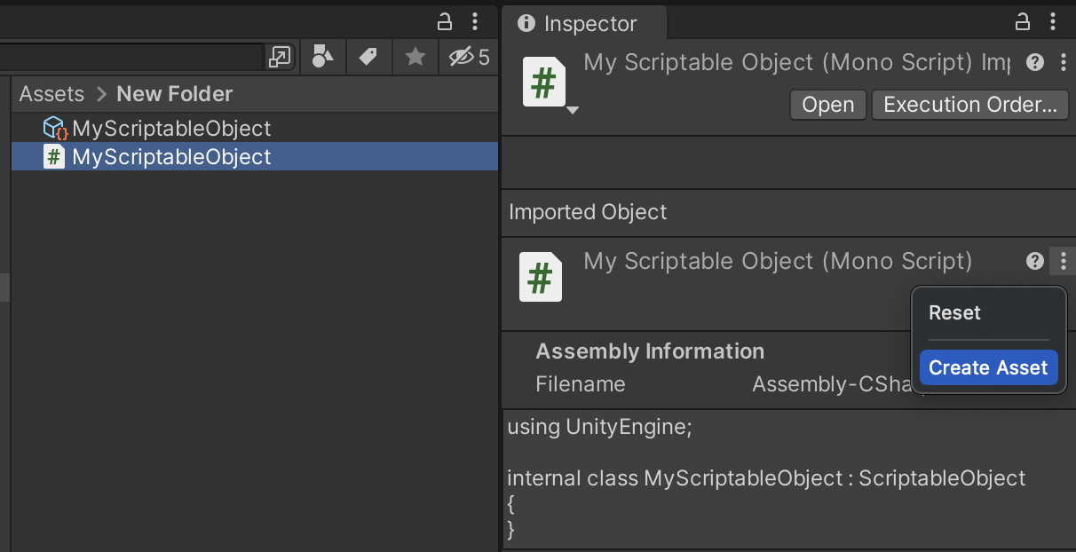This screenshot has height=552, width=1076.
Task: Toggle the Inspector panel lock icon
Action: pyautogui.click(x=1023, y=21)
